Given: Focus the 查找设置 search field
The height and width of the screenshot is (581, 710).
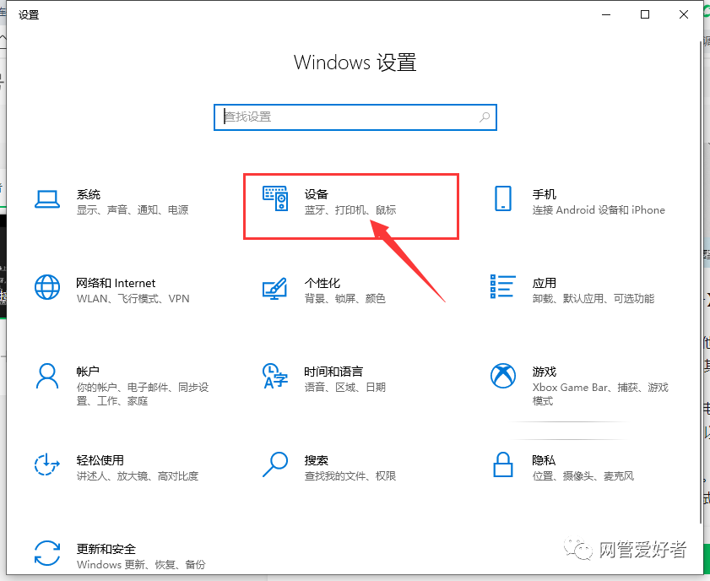Looking at the screenshot, I should pos(355,117).
